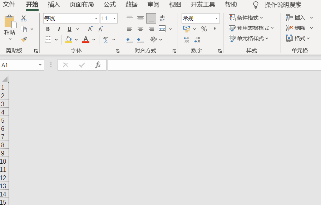Click the Copy icon
The width and height of the screenshot is (321, 205).
24,29
